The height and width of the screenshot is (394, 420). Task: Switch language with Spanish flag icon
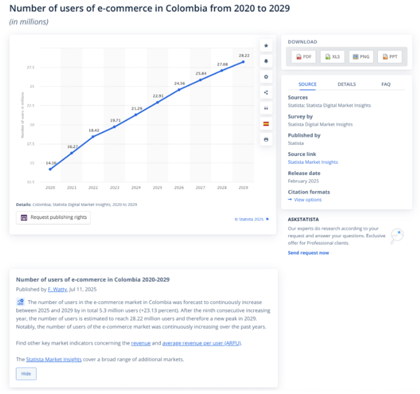pos(266,124)
